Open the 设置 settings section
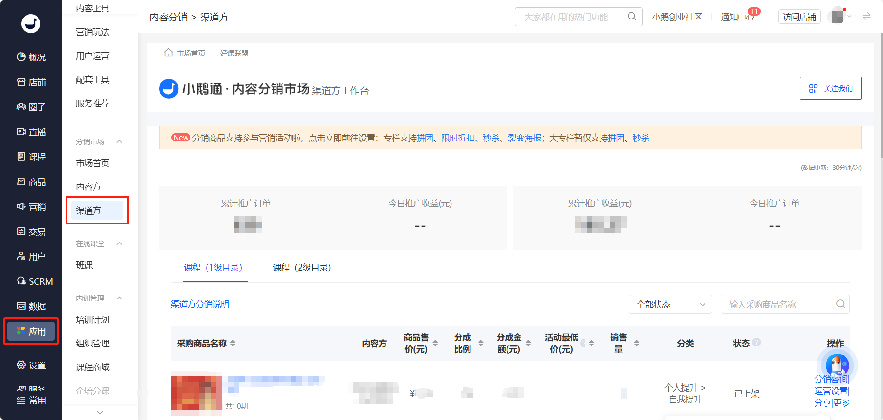The width and height of the screenshot is (883, 420). (x=31, y=365)
